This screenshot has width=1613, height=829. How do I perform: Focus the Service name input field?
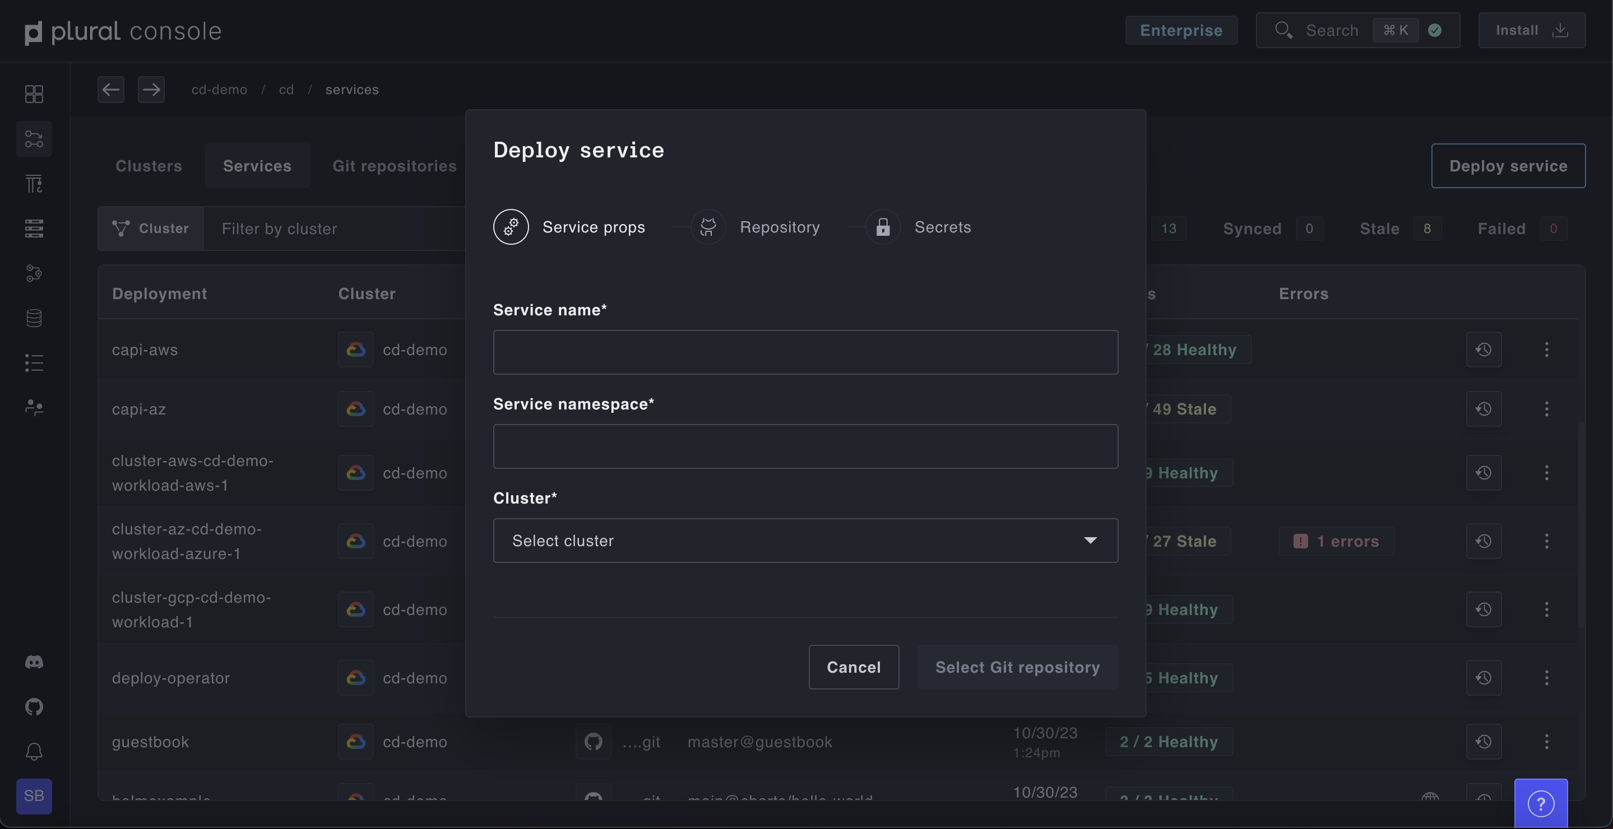(805, 352)
